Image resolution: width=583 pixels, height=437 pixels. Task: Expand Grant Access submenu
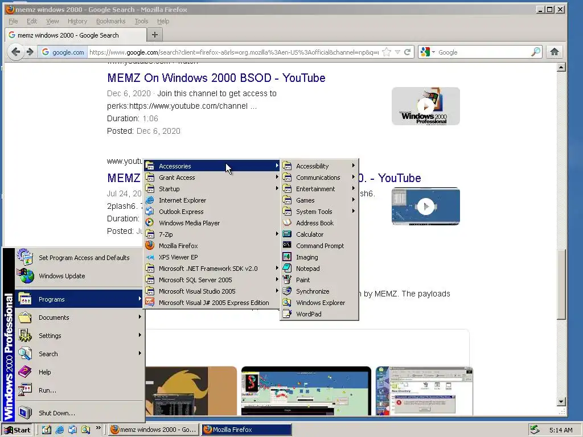[x=212, y=178]
